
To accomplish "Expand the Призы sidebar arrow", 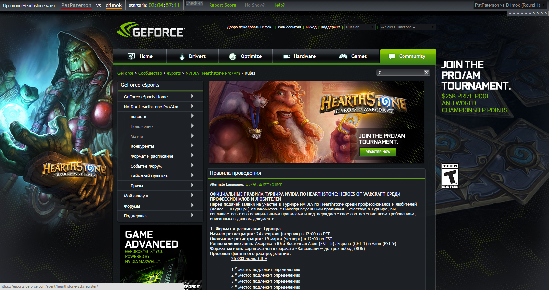I will (x=192, y=185).
